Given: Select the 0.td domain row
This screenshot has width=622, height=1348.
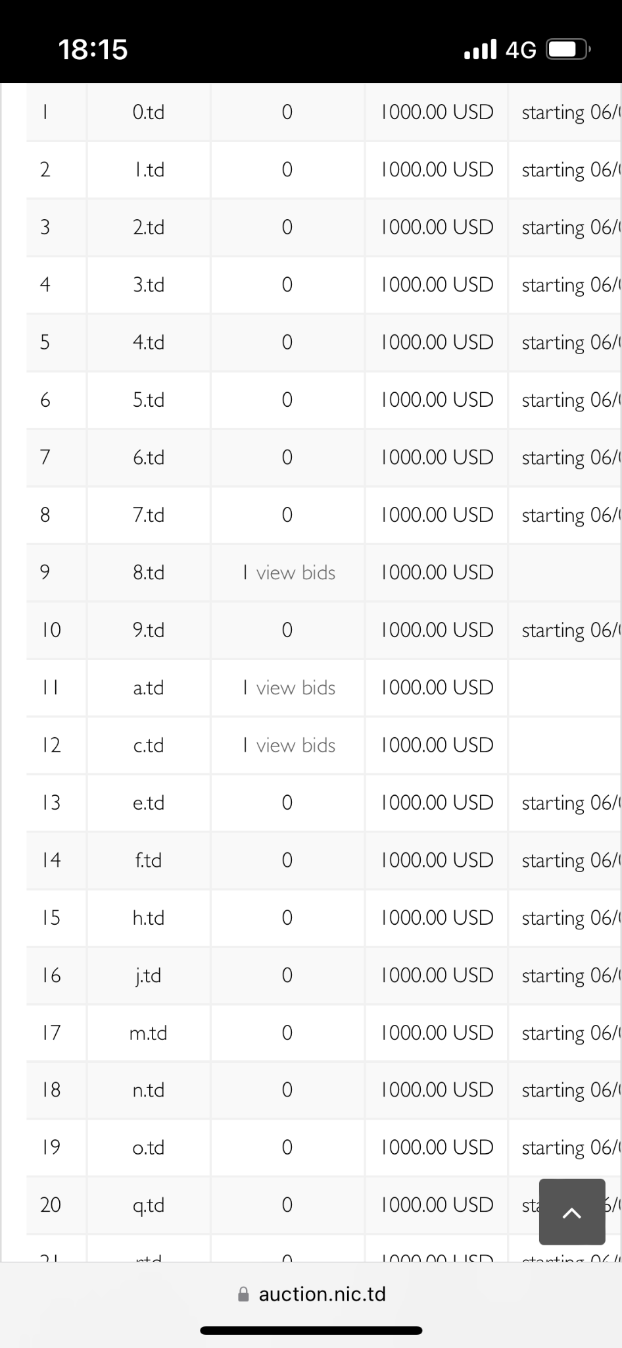Looking at the screenshot, I should (x=149, y=112).
